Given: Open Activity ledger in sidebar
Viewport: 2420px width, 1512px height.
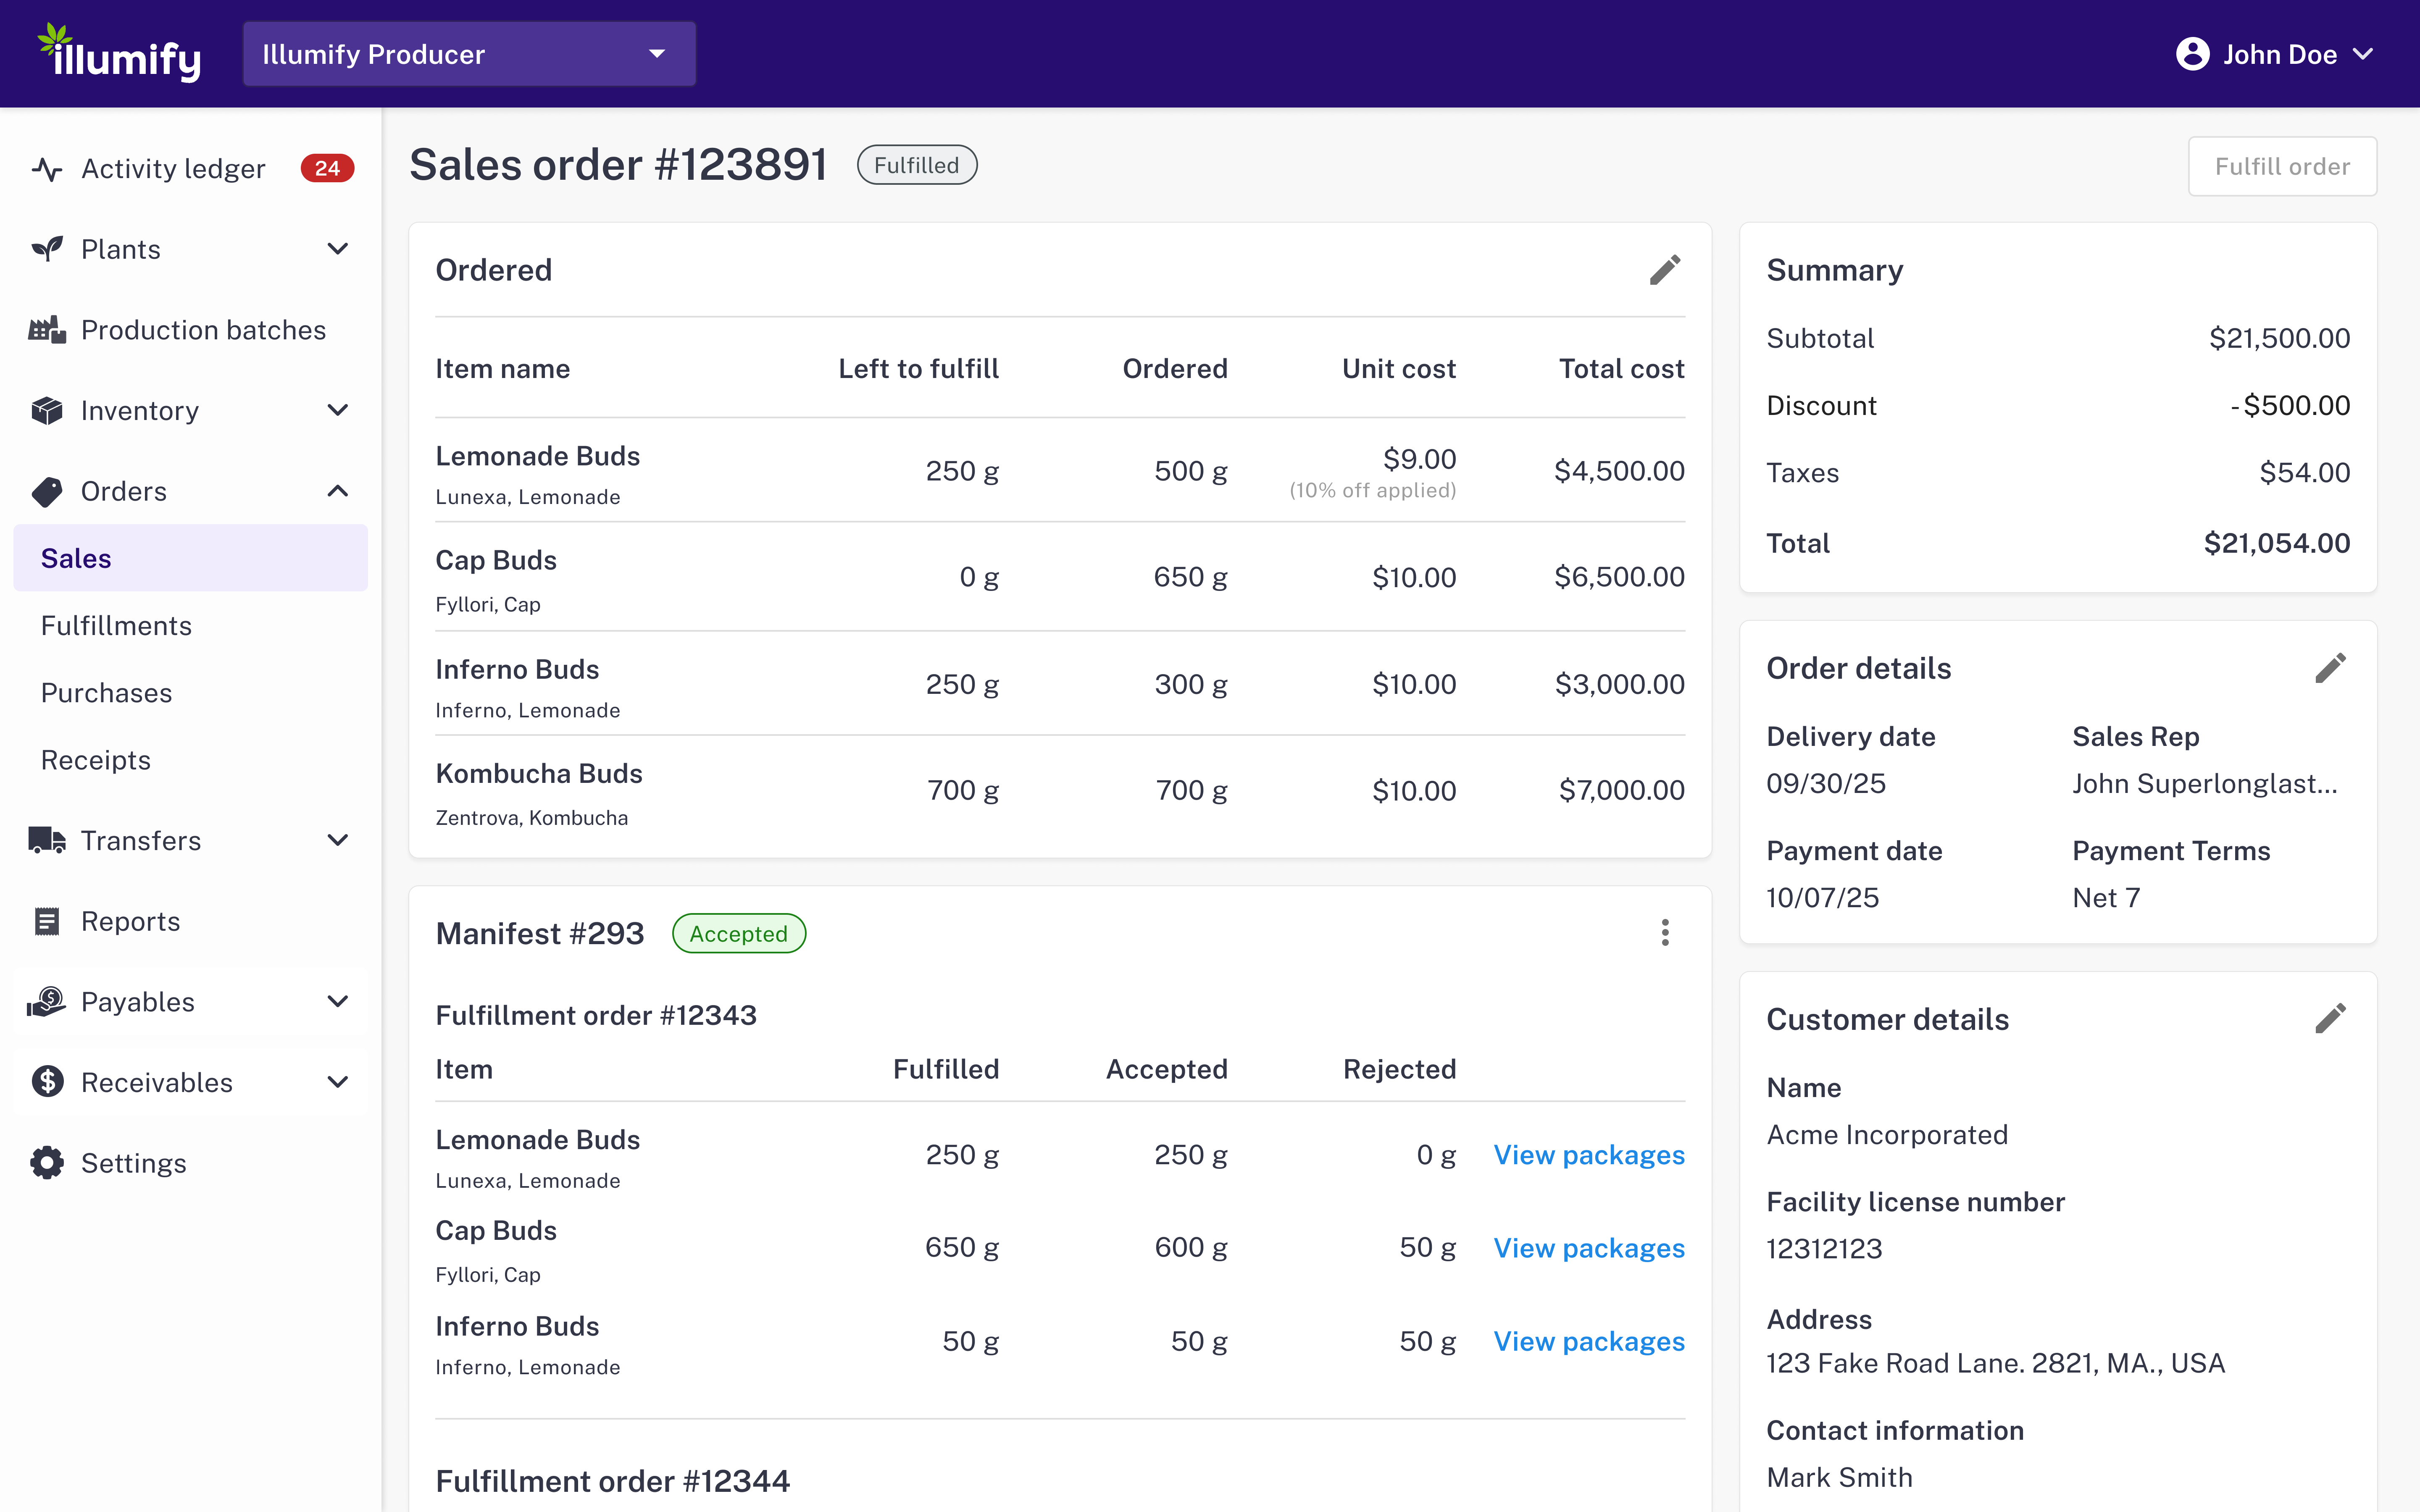Looking at the screenshot, I should tap(191, 169).
